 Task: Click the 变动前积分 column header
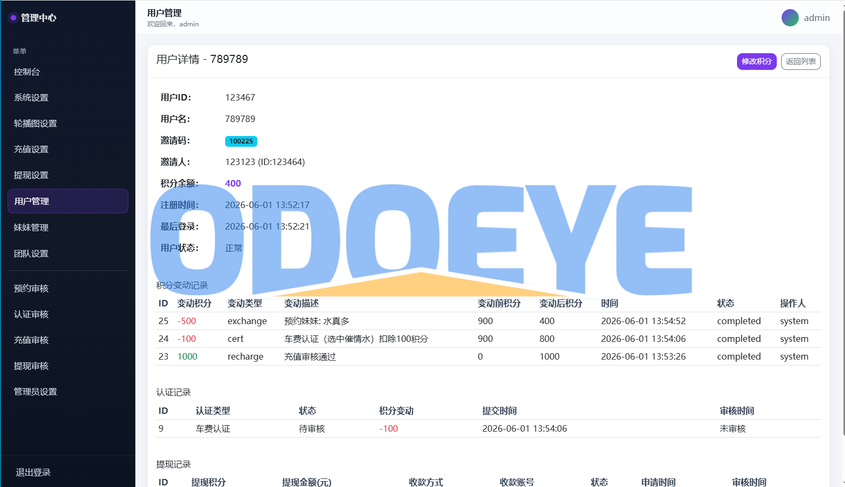point(499,303)
